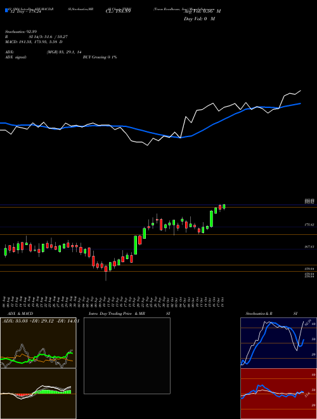This screenshot has width=317, height=419.
Task: Click the ADX indicator chart panel
Action: [38, 343]
